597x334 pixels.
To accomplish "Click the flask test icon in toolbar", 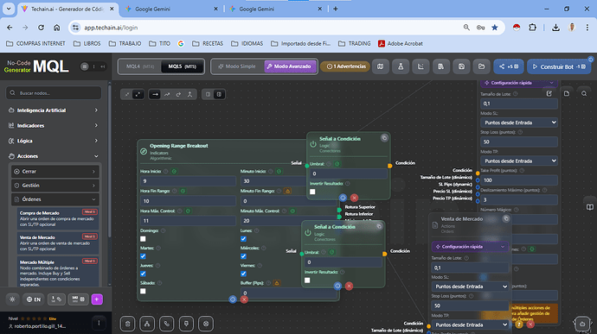I will [x=401, y=66].
